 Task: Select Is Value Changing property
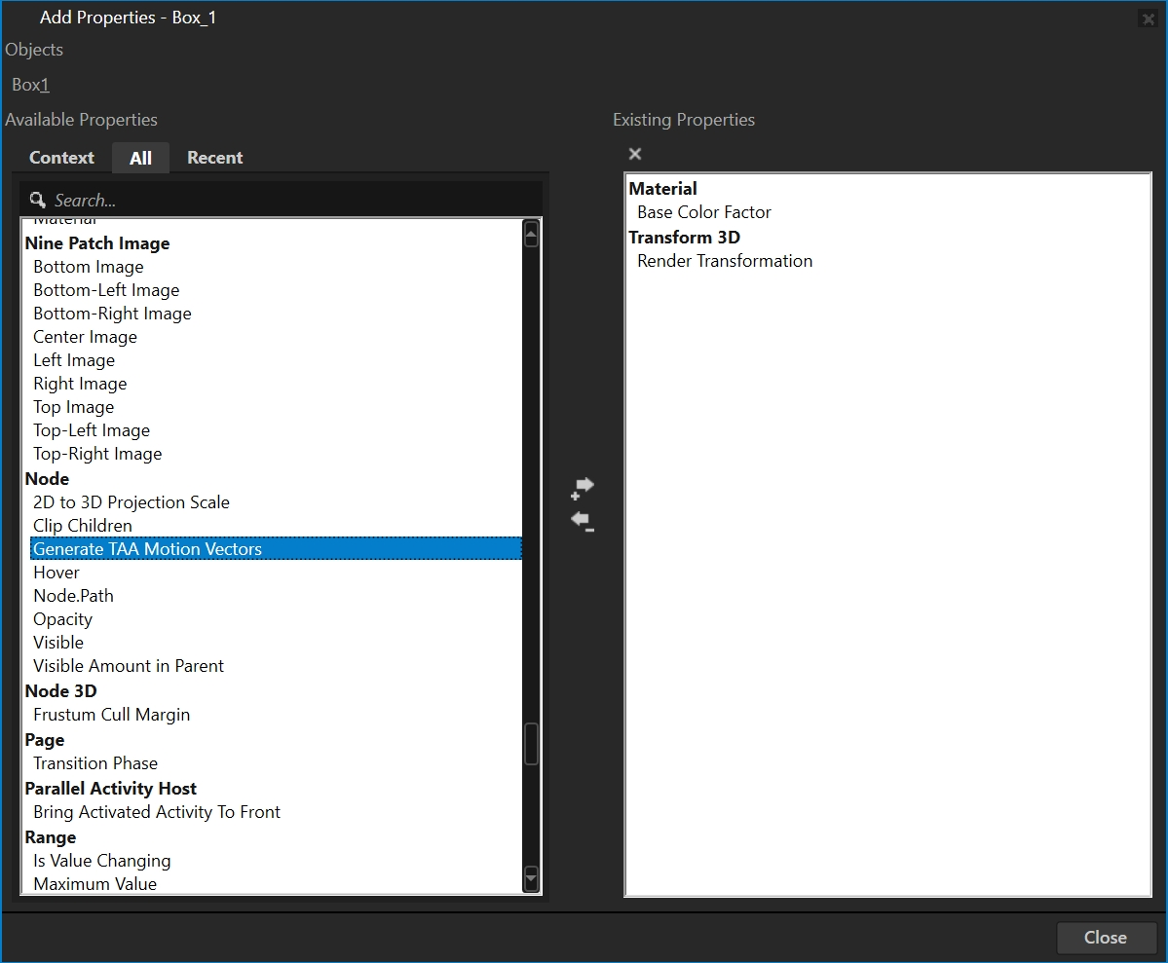[102, 861]
